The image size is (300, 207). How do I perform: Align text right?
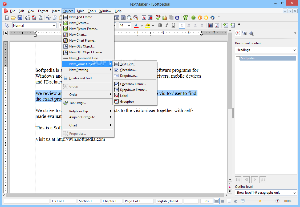click(189, 25)
